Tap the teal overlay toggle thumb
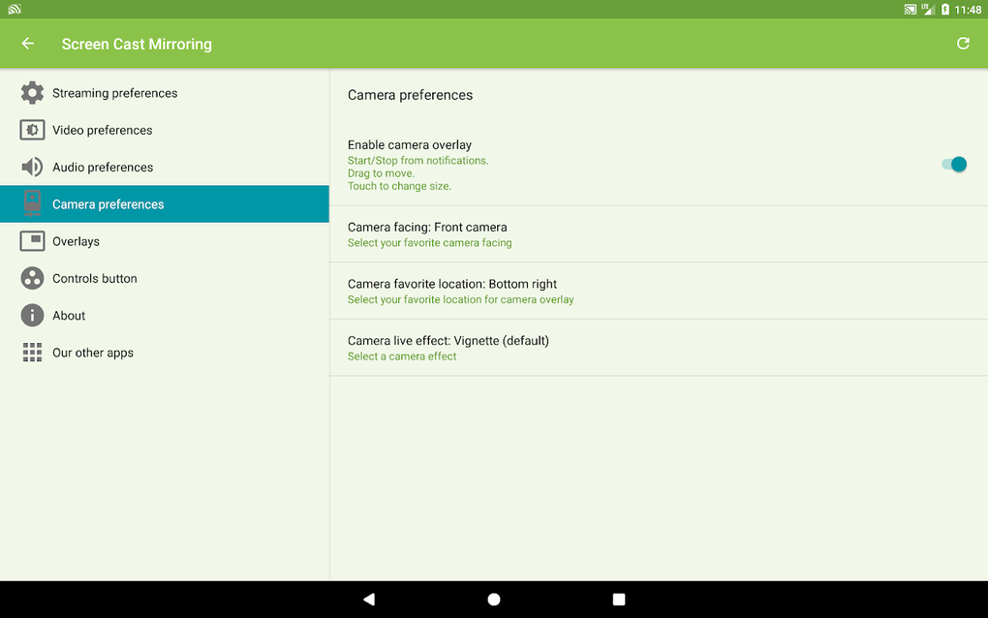This screenshot has width=988, height=618. click(x=959, y=164)
